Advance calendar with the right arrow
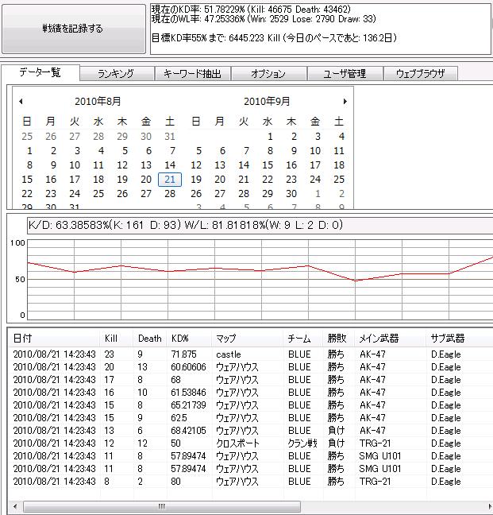Image resolution: width=493 pixels, height=515 pixels. (345, 101)
